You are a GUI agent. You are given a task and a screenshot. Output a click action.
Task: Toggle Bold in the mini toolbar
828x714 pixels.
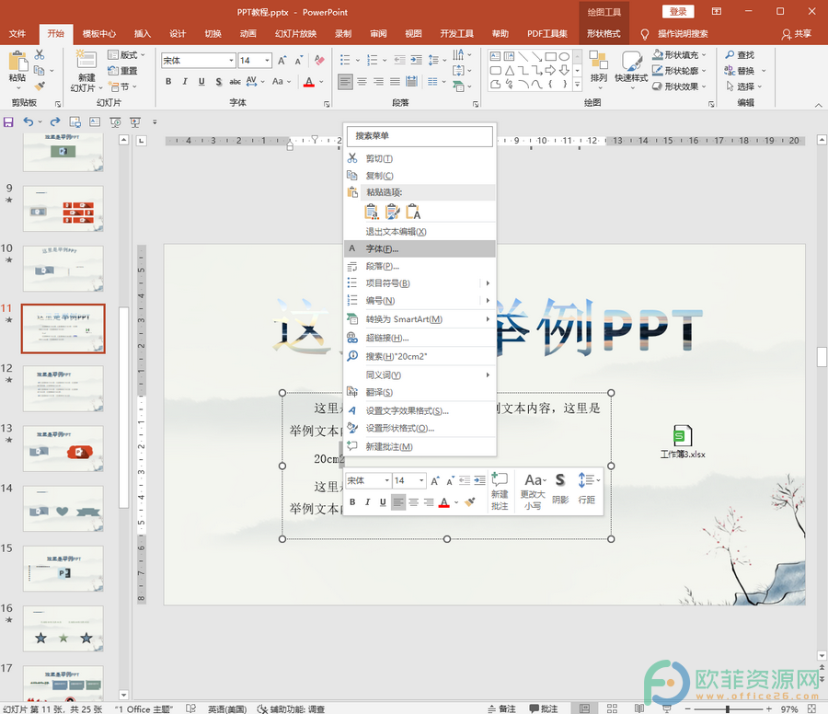tap(352, 502)
